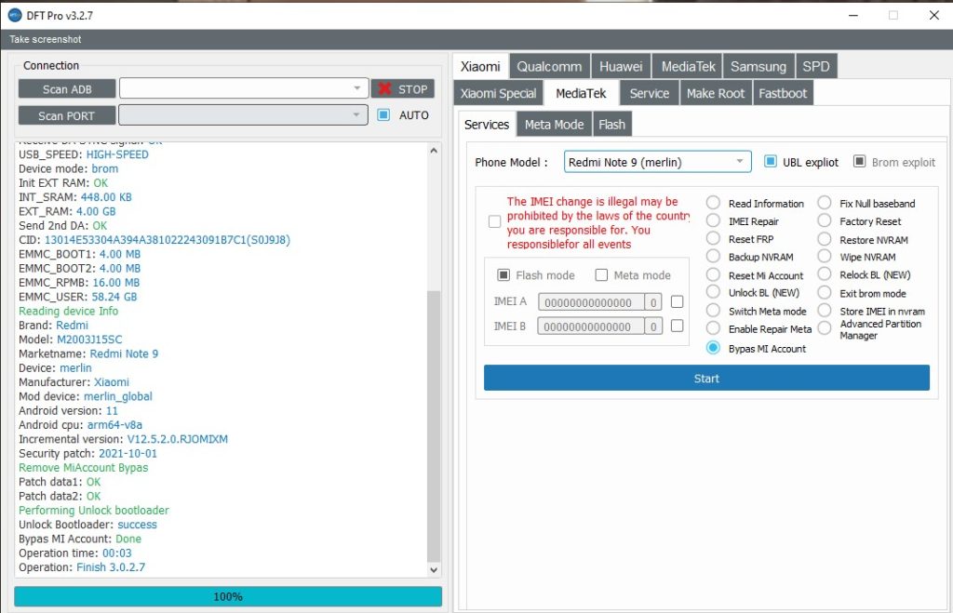
Task: Click the log scrollbar up arrow
Action: (x=434, y=150)
